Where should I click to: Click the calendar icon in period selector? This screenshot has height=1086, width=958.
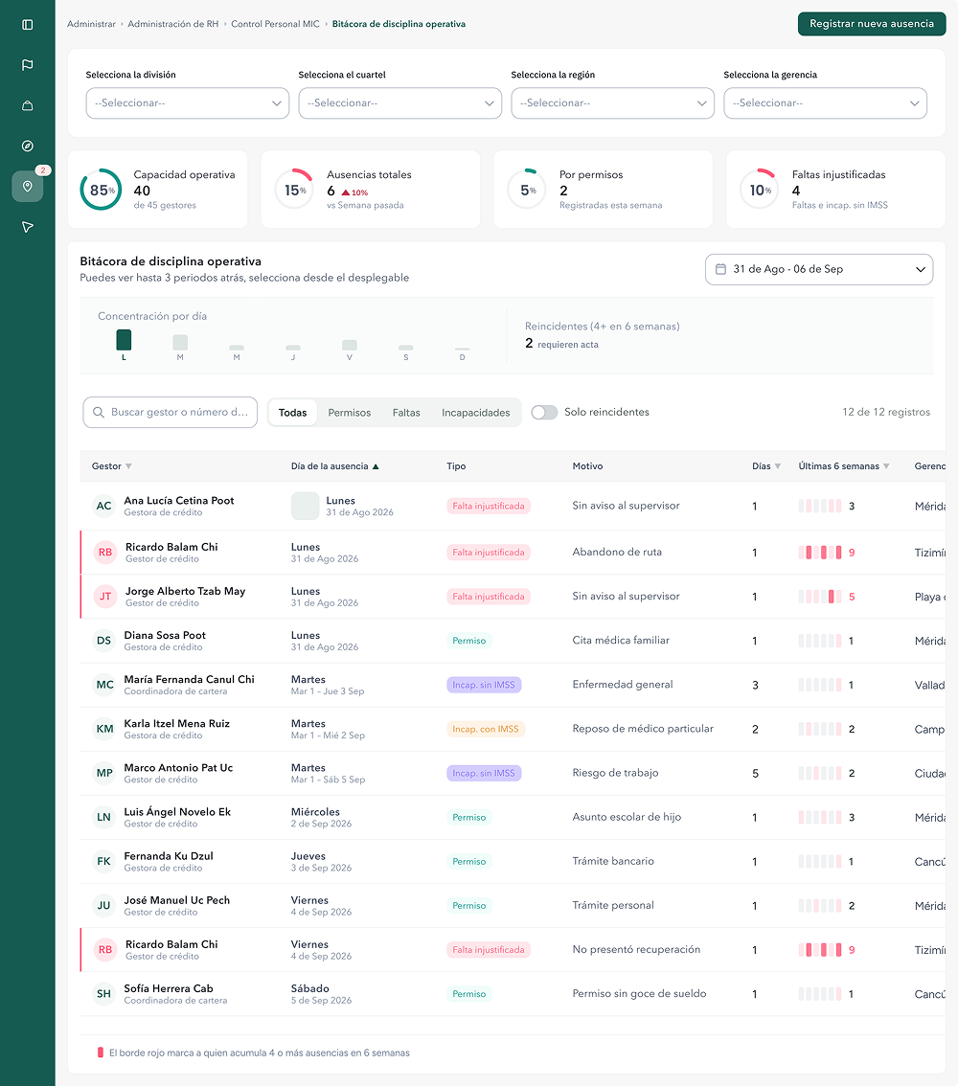720,269
